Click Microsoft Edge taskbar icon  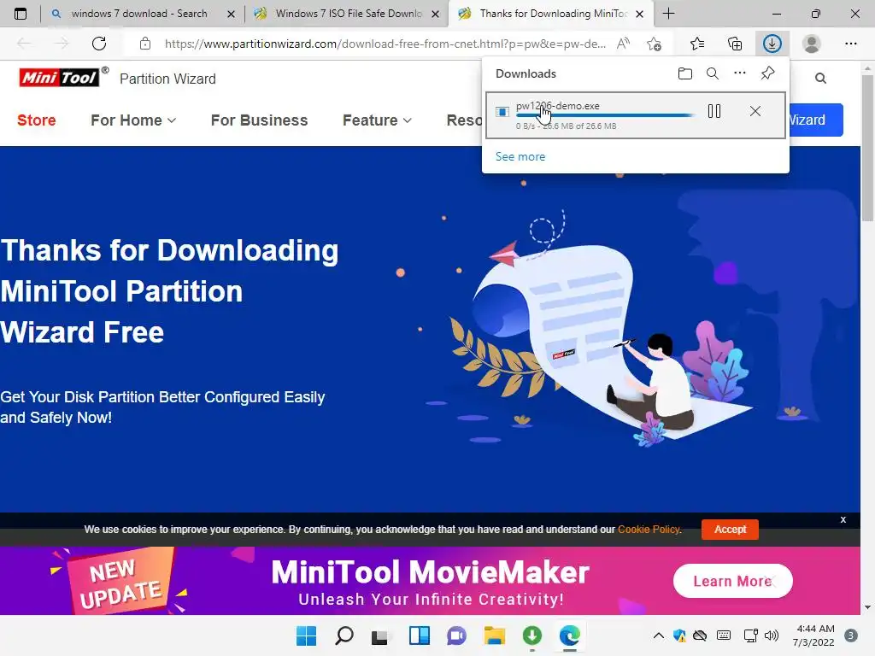tap(570, 635)
